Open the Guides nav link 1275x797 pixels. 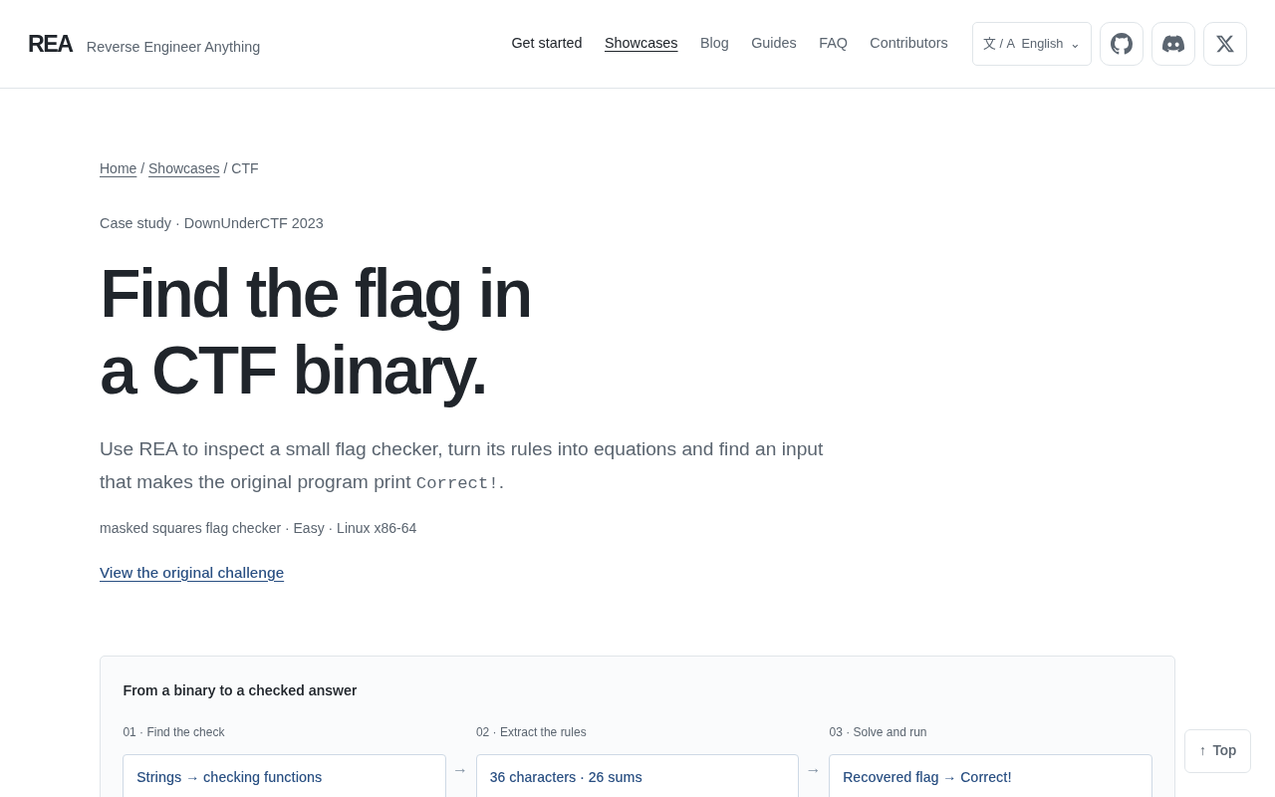click(x=774, y=43)
